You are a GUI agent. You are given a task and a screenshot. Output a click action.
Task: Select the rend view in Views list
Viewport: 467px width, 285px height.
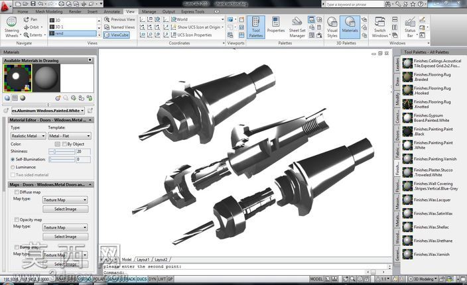tap(73, 34)
